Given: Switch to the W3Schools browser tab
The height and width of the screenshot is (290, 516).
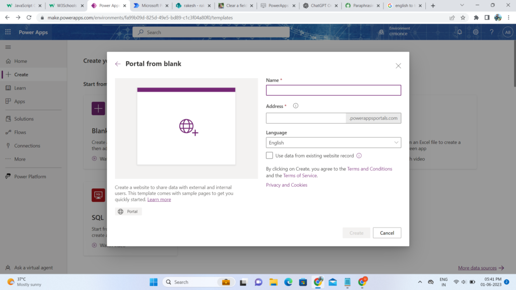Looking at the screenshot, I should pos(66,6).
